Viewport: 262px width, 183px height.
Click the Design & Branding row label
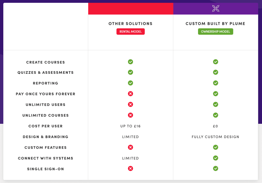click(46, 137)
